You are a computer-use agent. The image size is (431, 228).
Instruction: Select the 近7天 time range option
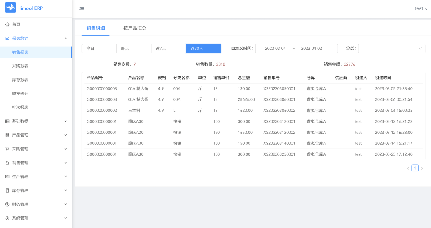click(x=168, y=49)
